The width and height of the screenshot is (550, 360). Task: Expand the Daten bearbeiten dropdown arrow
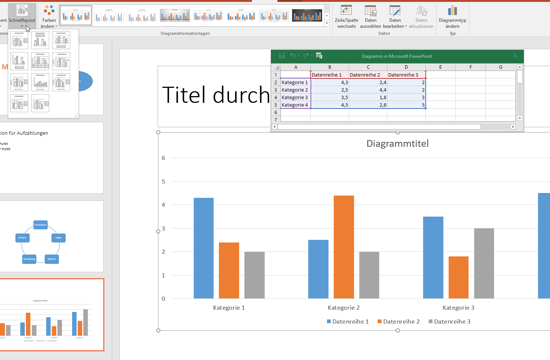[406, 26]
